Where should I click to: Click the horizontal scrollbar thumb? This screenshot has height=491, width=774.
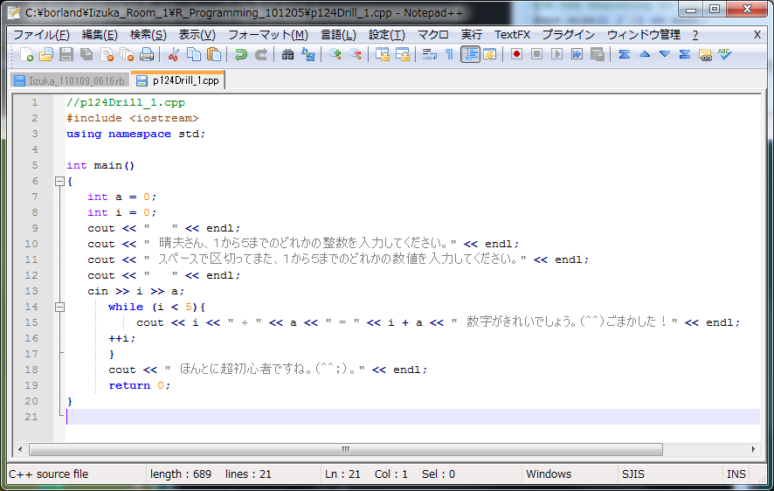point(346,449)
